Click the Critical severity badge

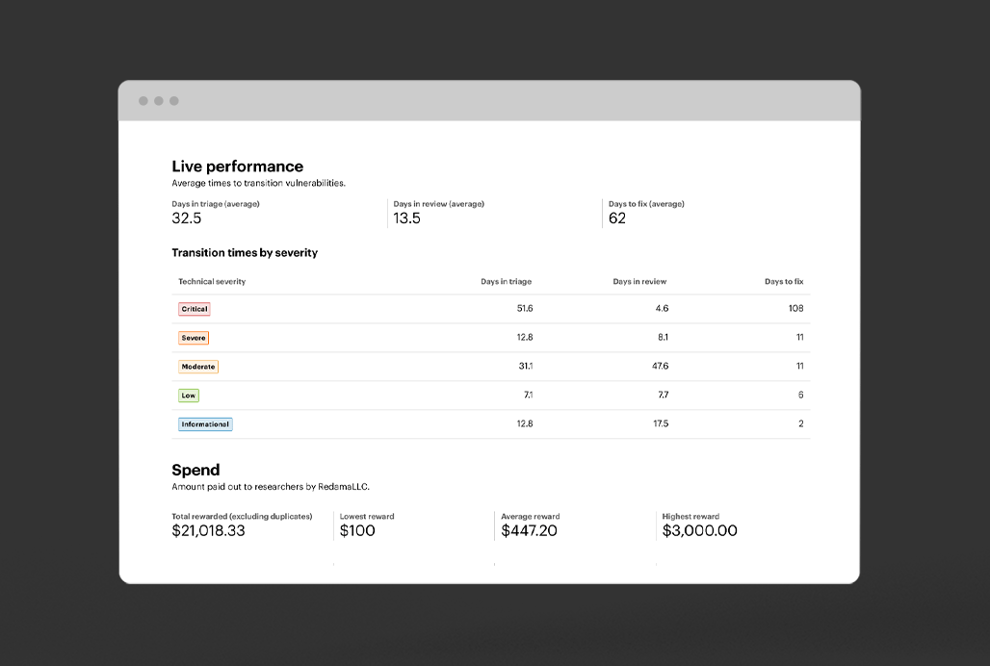tap(194, 309)
